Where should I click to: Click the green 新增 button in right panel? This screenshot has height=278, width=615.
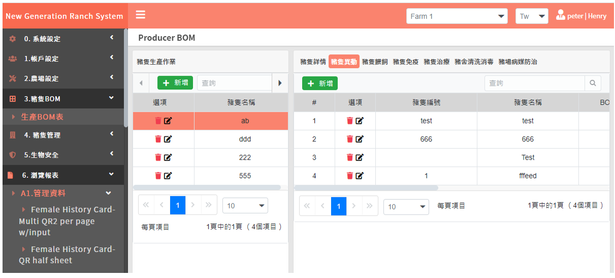(320, 83)
